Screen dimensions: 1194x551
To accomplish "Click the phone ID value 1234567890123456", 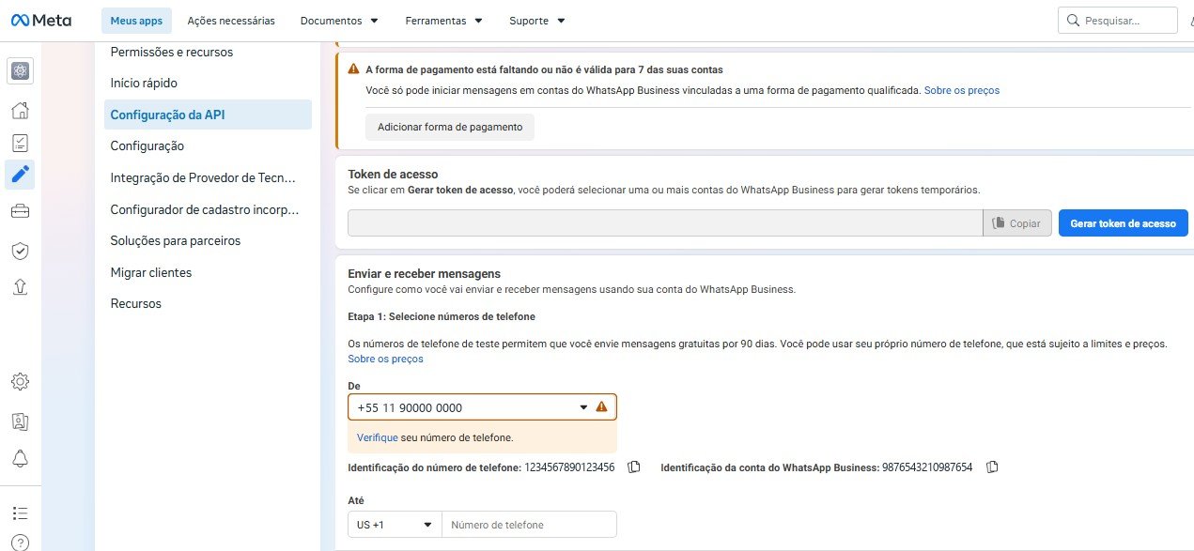I will tap(569, 467).
